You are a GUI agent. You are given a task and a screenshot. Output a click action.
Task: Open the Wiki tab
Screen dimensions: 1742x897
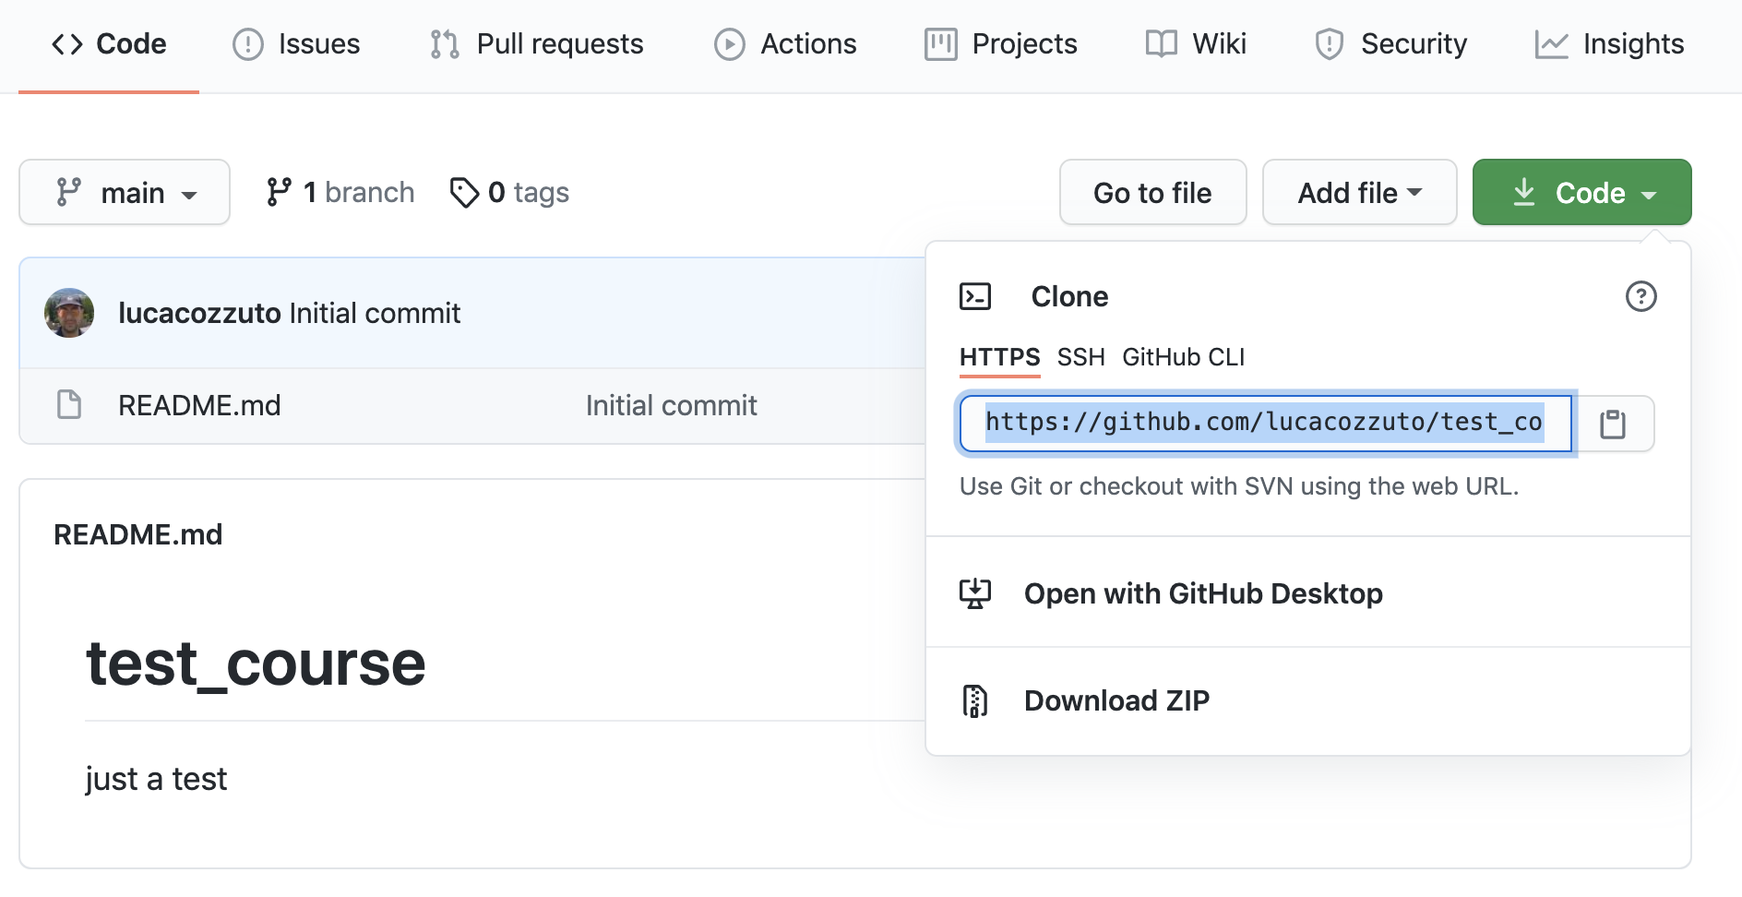1196,44
